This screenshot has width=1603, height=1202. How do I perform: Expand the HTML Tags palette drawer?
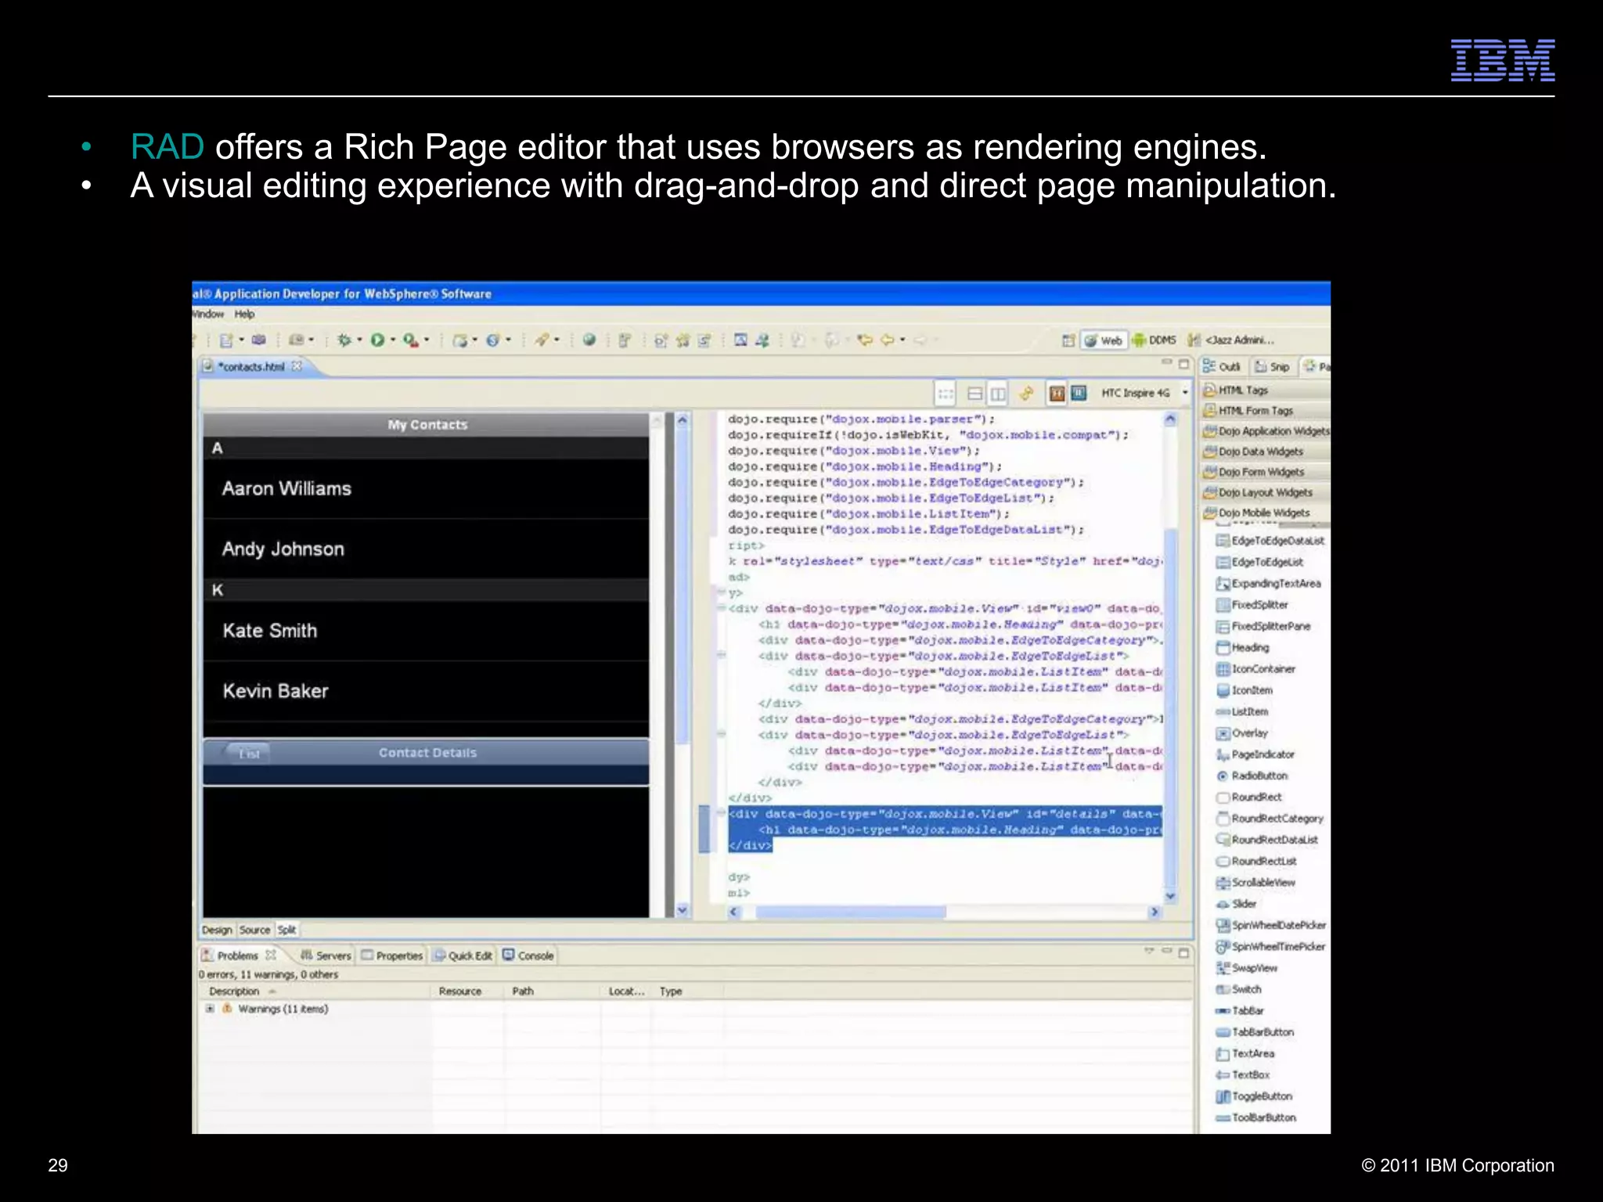(x=1266, y=390)
